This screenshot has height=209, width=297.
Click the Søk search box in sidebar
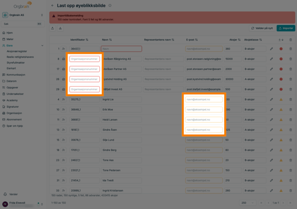click(22, 24)
